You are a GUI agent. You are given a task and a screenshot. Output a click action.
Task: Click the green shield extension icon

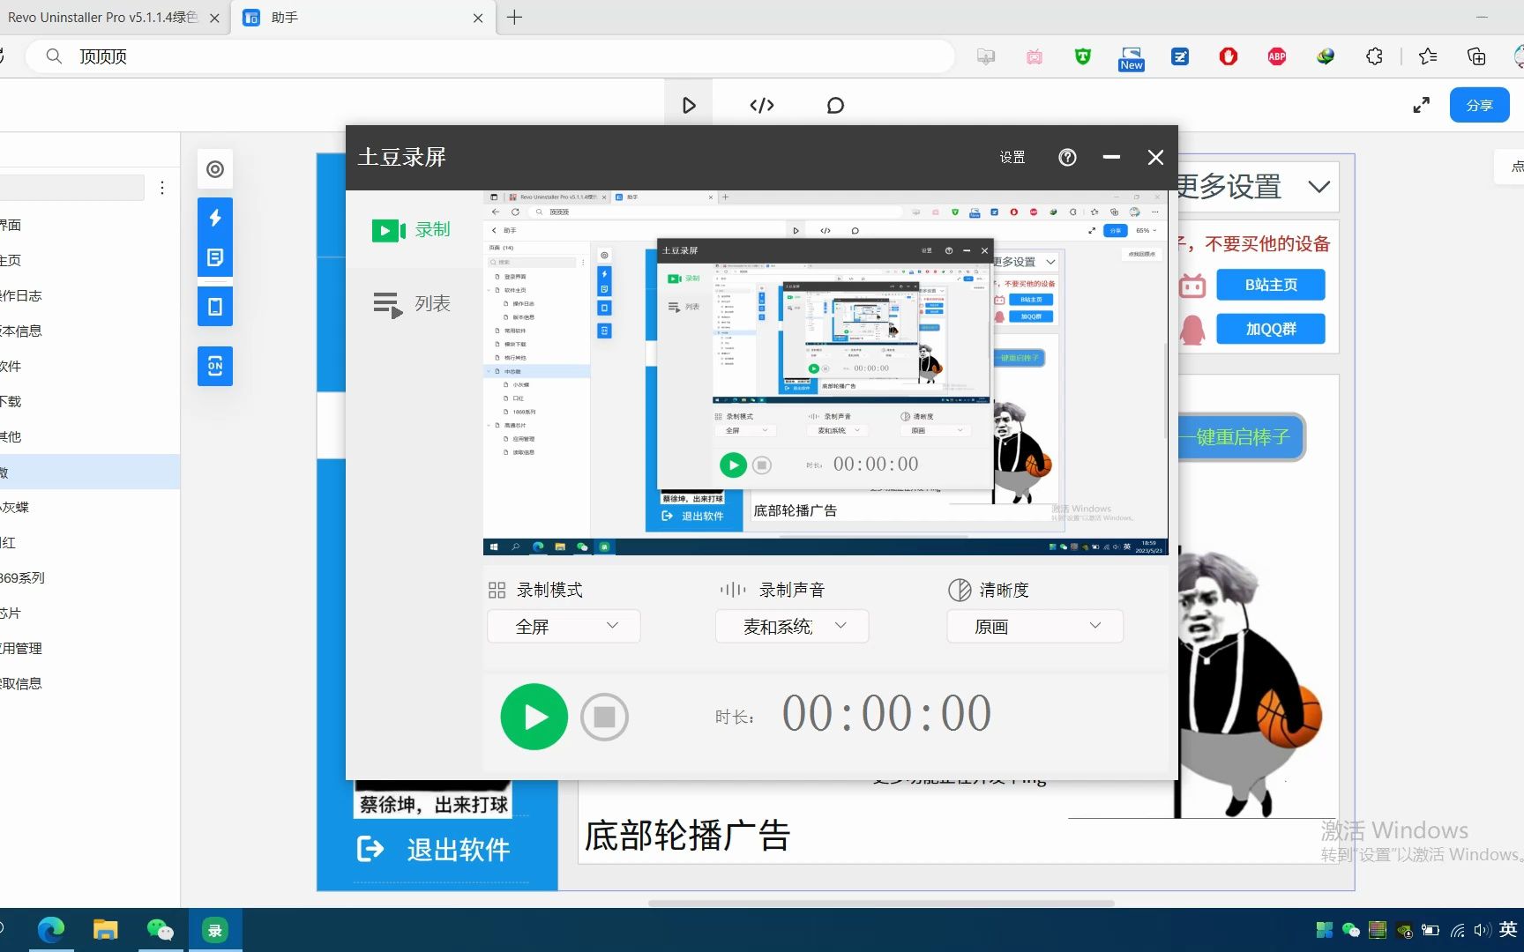coord(1083,56)
